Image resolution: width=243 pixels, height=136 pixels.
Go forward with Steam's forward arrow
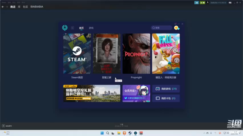point(7,7)
